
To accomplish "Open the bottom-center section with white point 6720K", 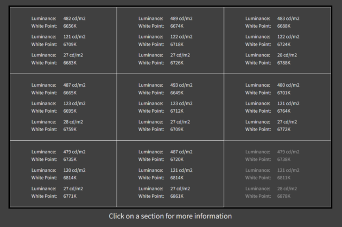I will [170, 173].
